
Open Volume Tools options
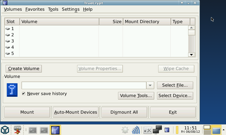[x=136, y=96]
